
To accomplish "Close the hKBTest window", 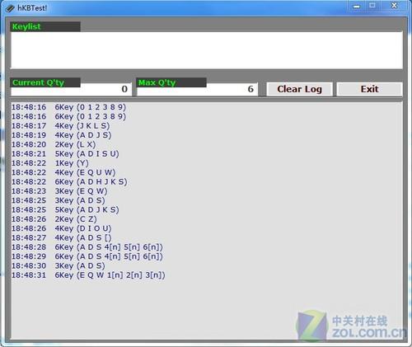I will 394,6.
